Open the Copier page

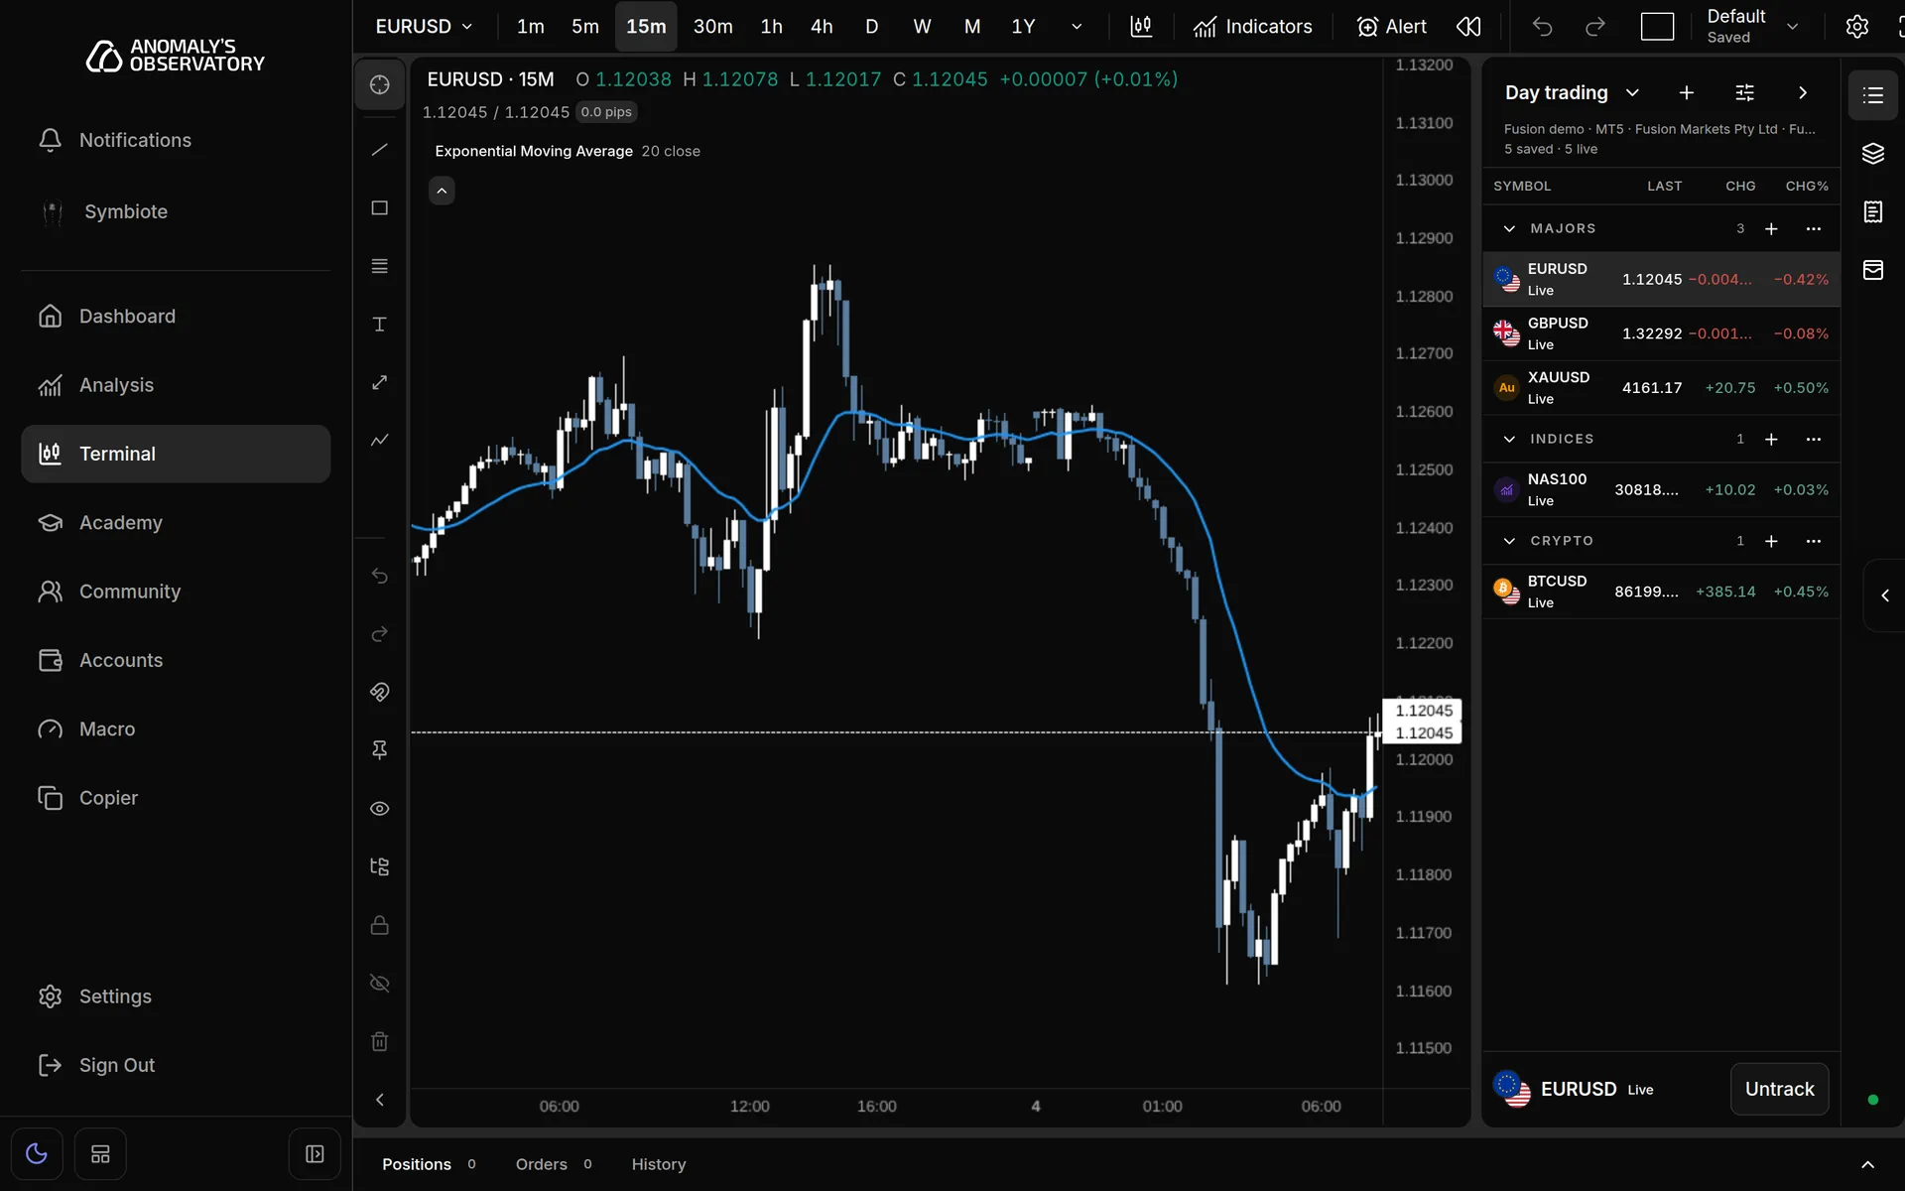pos(176,798)
